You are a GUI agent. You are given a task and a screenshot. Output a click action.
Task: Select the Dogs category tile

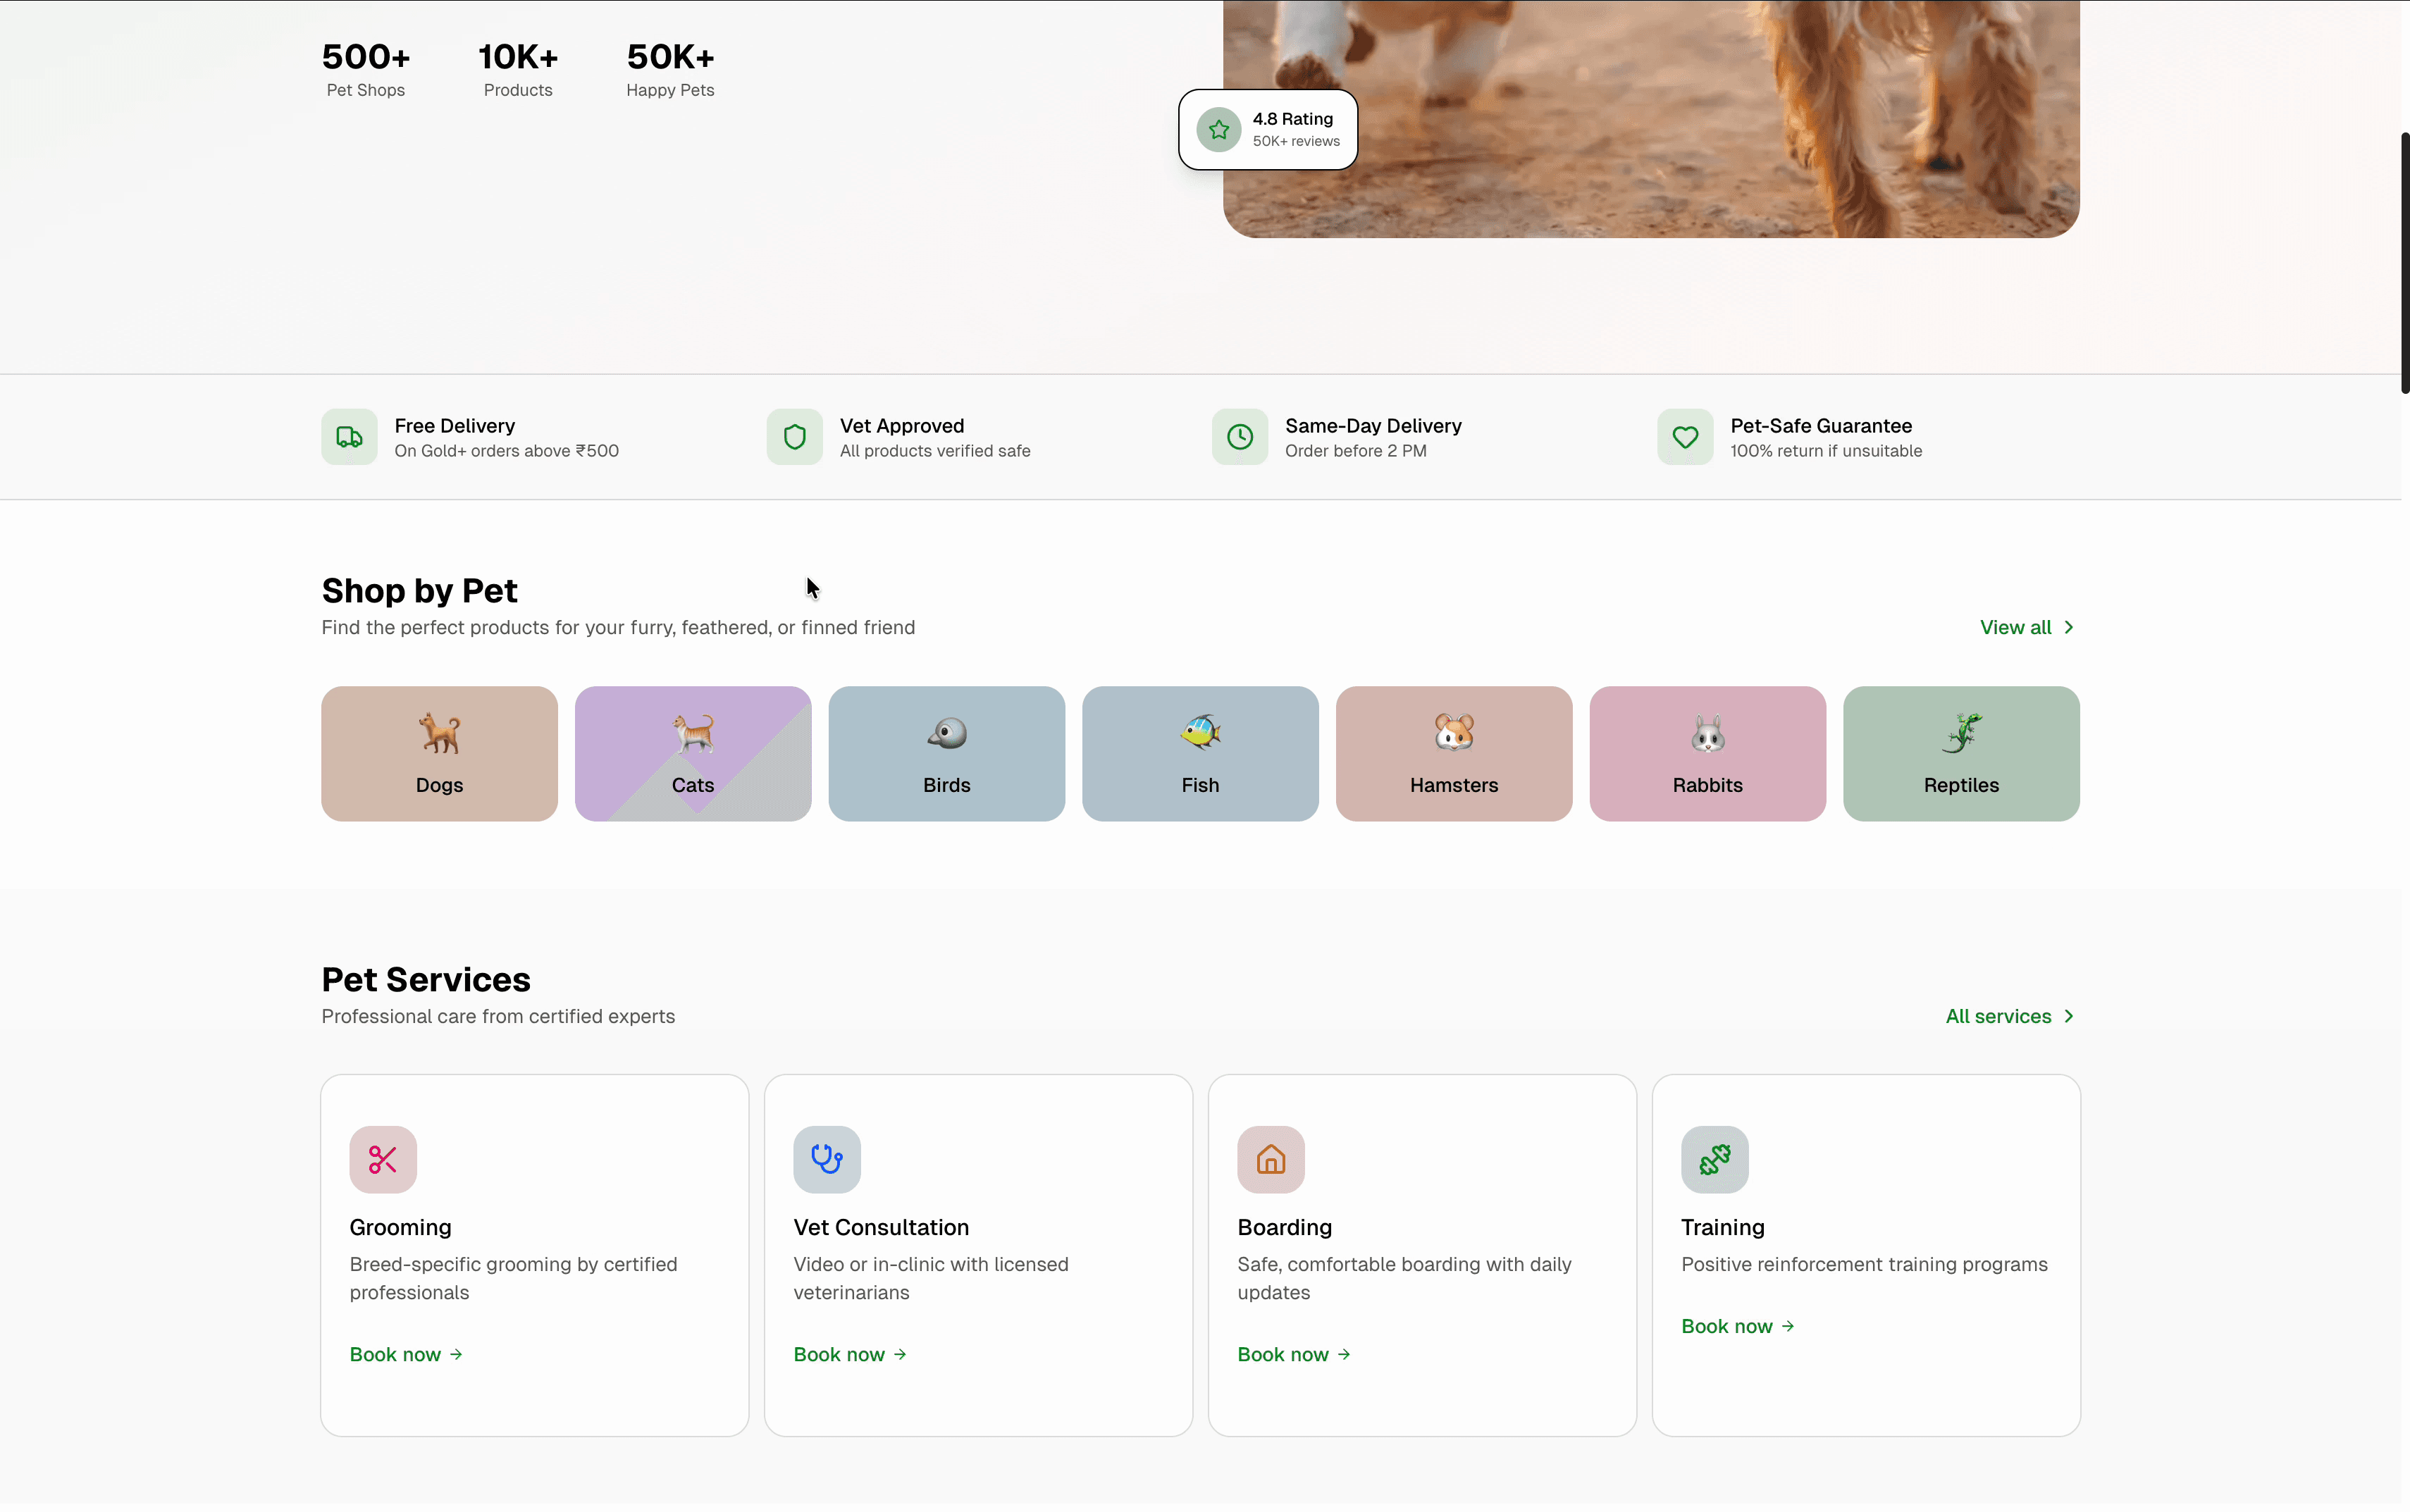(439, 754)
